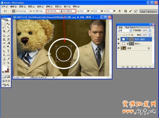Cancel transform with the circle-slash icon
This screenshot has width=159, height=118.
pyautogui.click(x=126, y=11)
